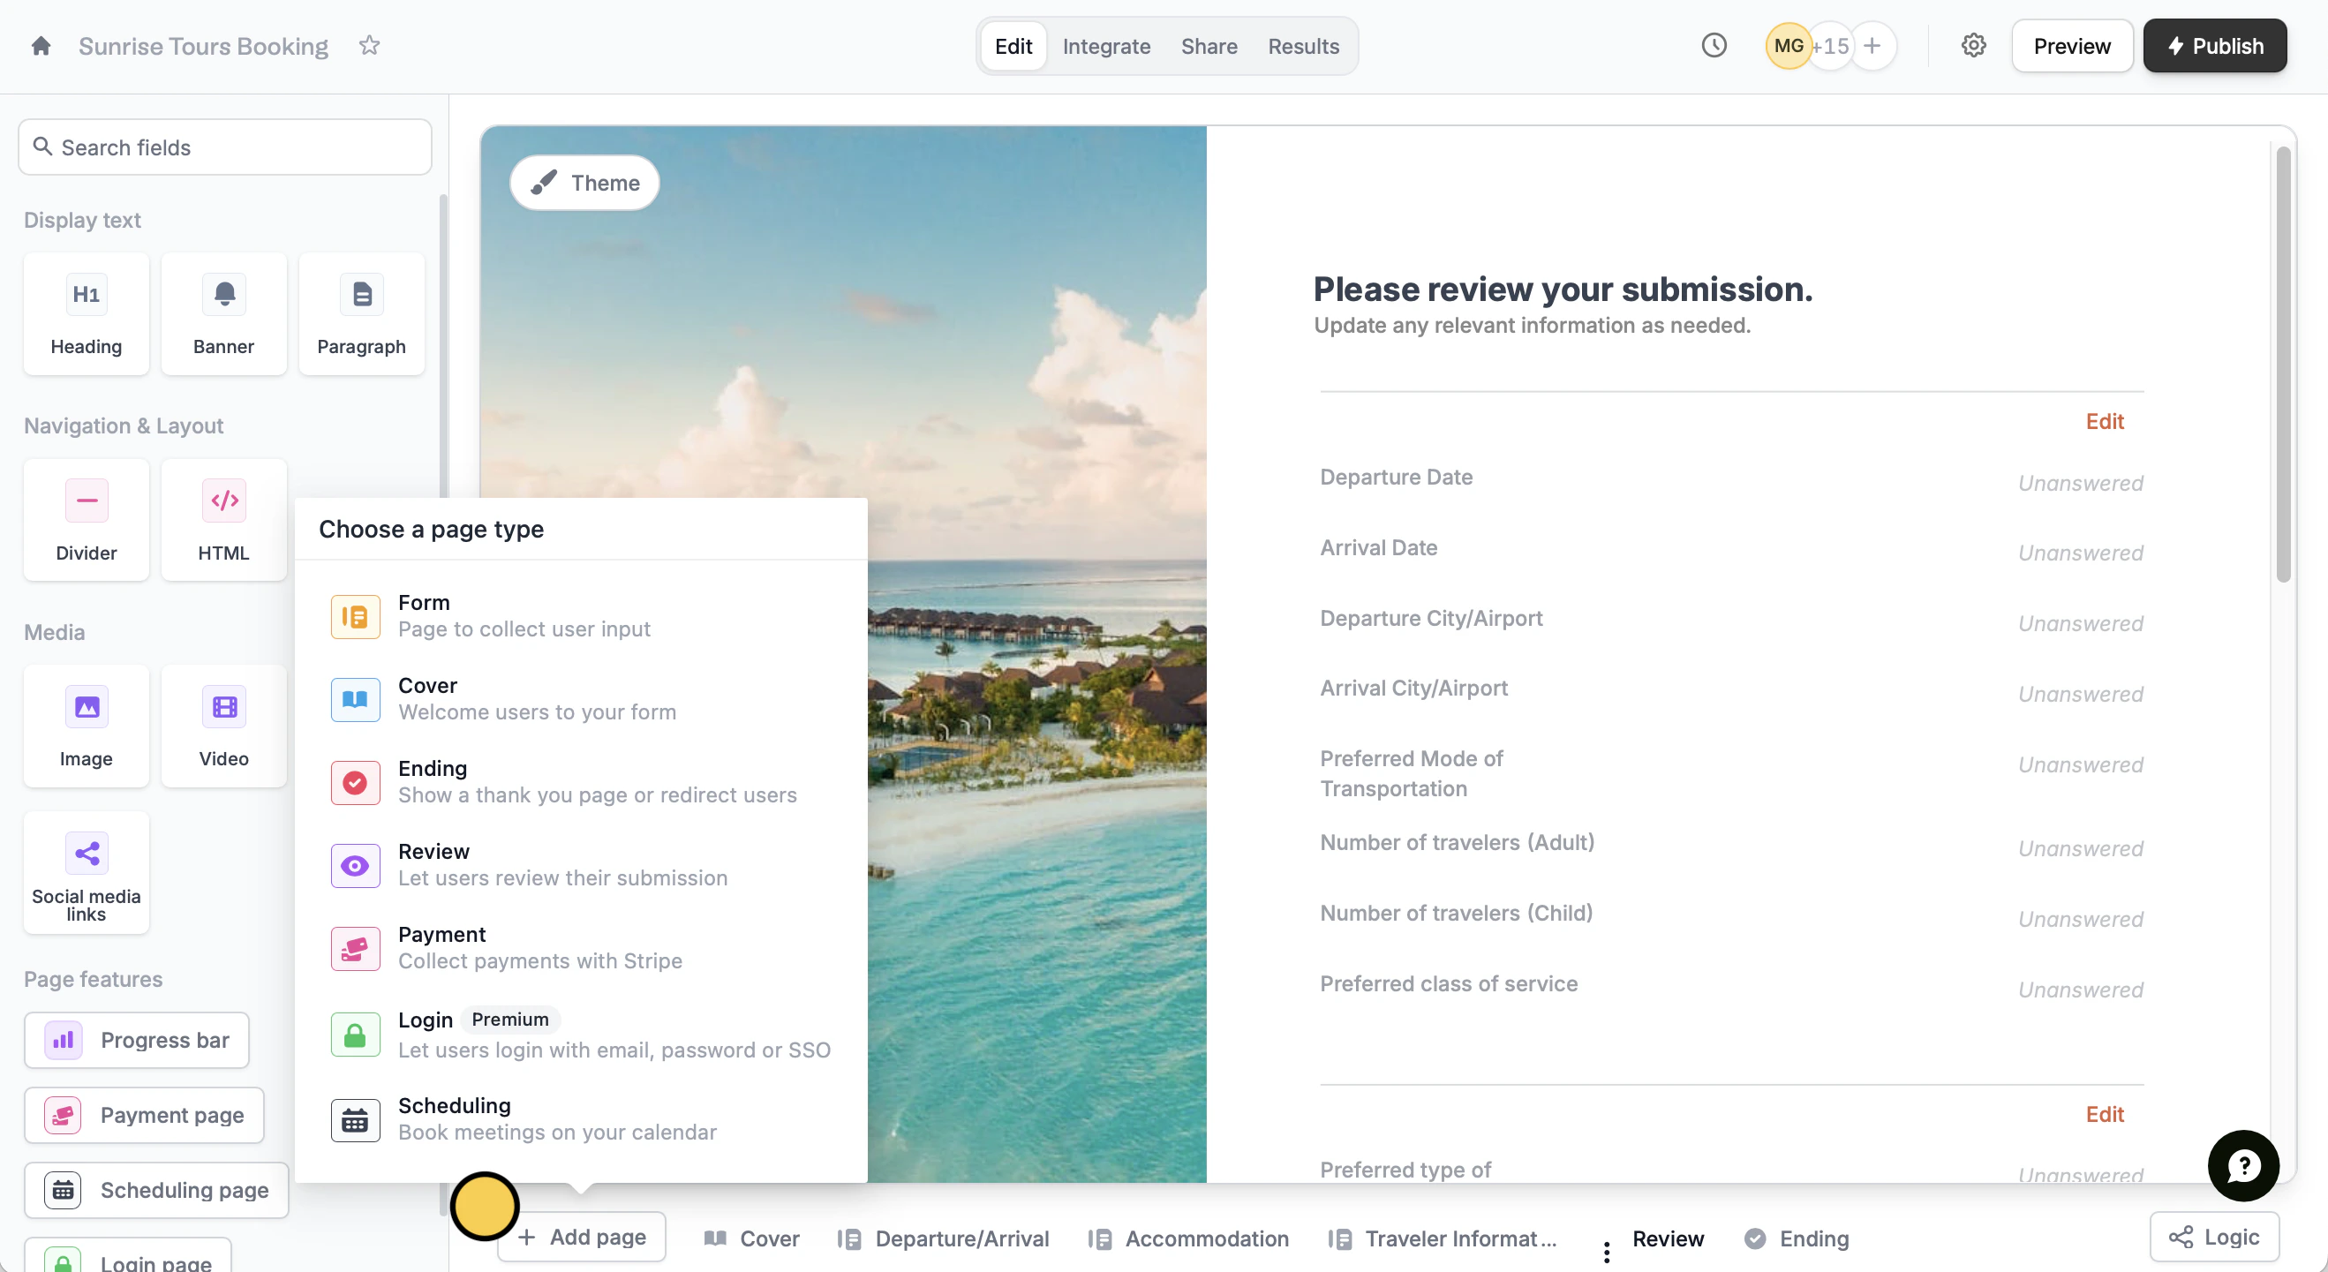This screenshot has height=1272, width=2328.
Task: Add collaborator with plus icon
Action: point(1872,46)
